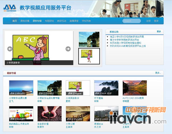Open the beach sunrise album thumbnail
This screenshot has height=134, width=172.
21,88
